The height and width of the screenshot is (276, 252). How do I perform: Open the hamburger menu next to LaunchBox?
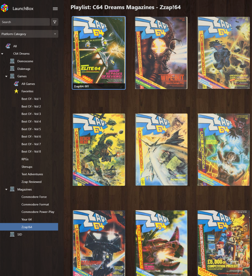coord(55,9)
